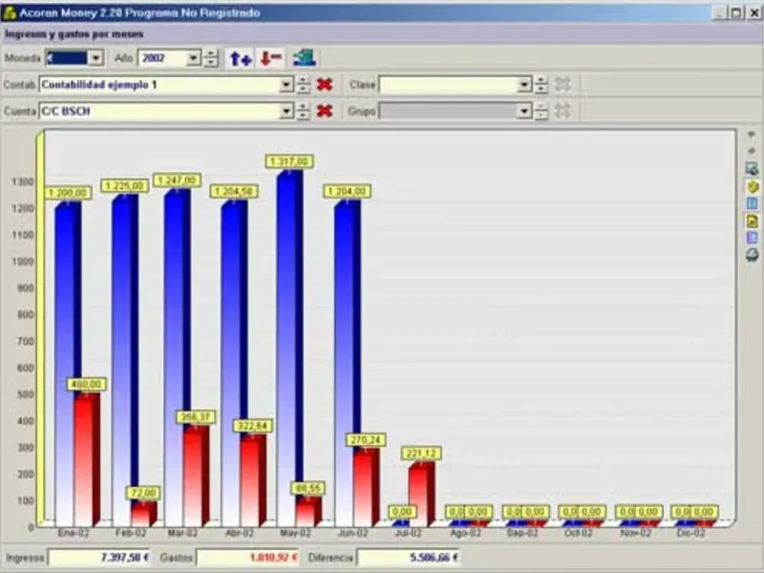Click the Dic-02 axis label
This screenshot has height=573, width=764.
(x=690, y=533)
